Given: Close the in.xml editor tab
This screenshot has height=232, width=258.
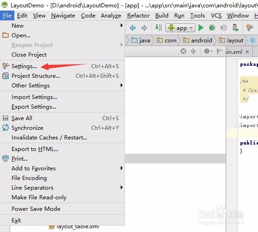Looking at the screenshot, I should coord(247,52).
